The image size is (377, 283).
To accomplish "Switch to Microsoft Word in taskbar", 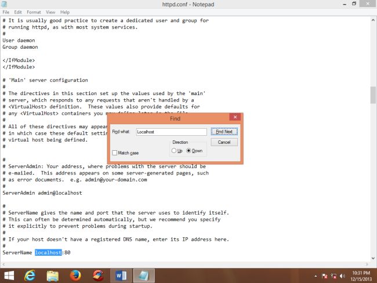I will tap(121, 275).
